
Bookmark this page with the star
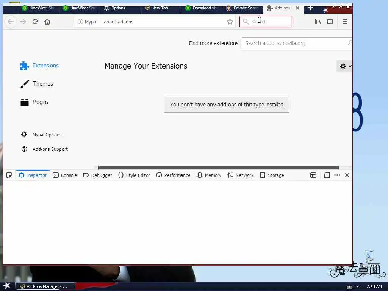(230, 22)
